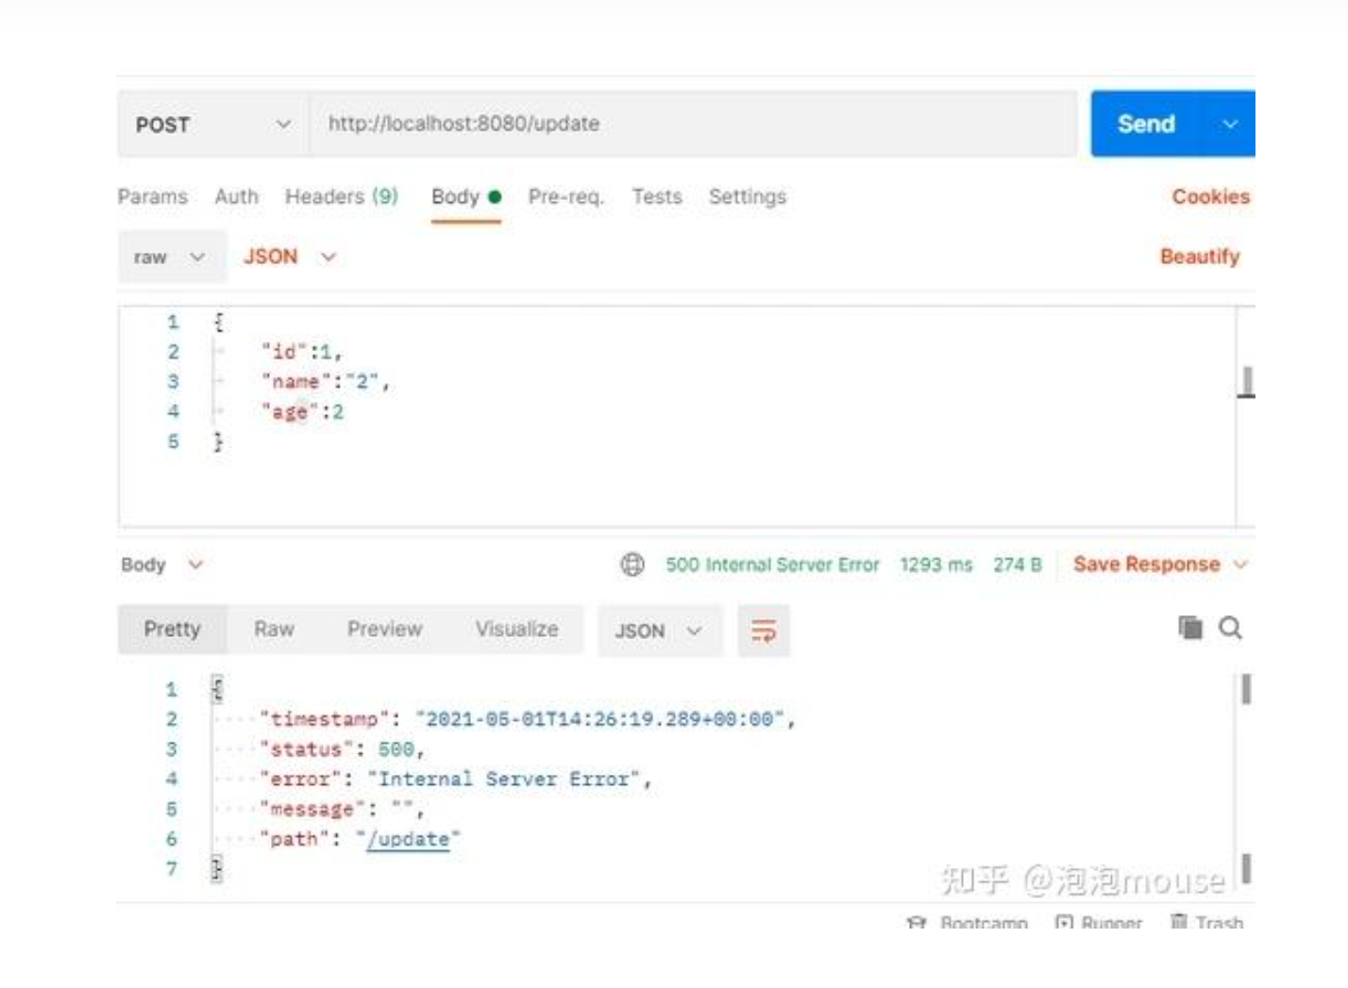The image size is (1348, 988).
Task: Click the copy response icon
Action: (x=1190, y=628)
